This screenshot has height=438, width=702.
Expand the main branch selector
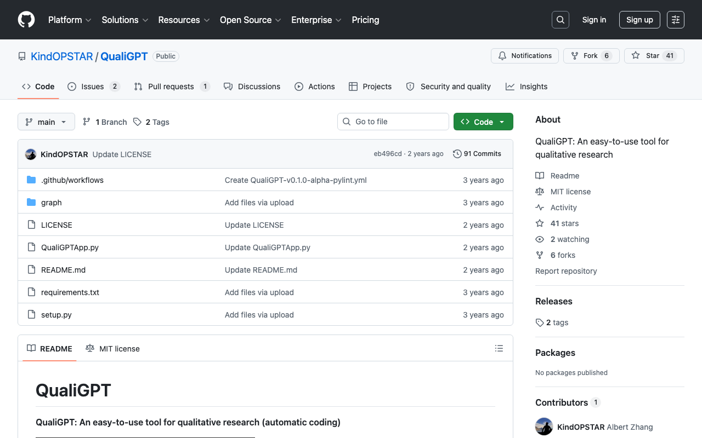coord(46,122)
